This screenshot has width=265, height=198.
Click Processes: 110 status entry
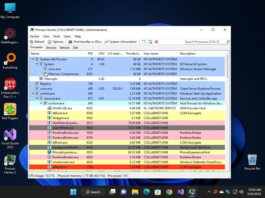[118, 176]
